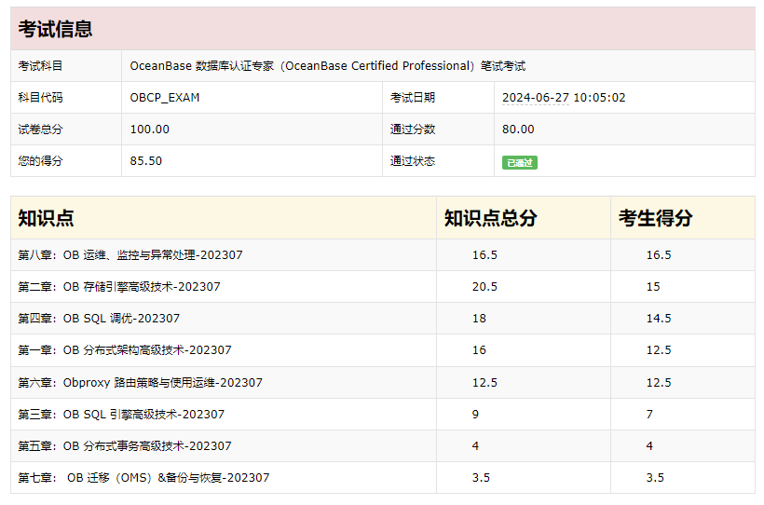Click total points 9
Image resolution: width=764 pixels, height=505 pixels.
475,415
